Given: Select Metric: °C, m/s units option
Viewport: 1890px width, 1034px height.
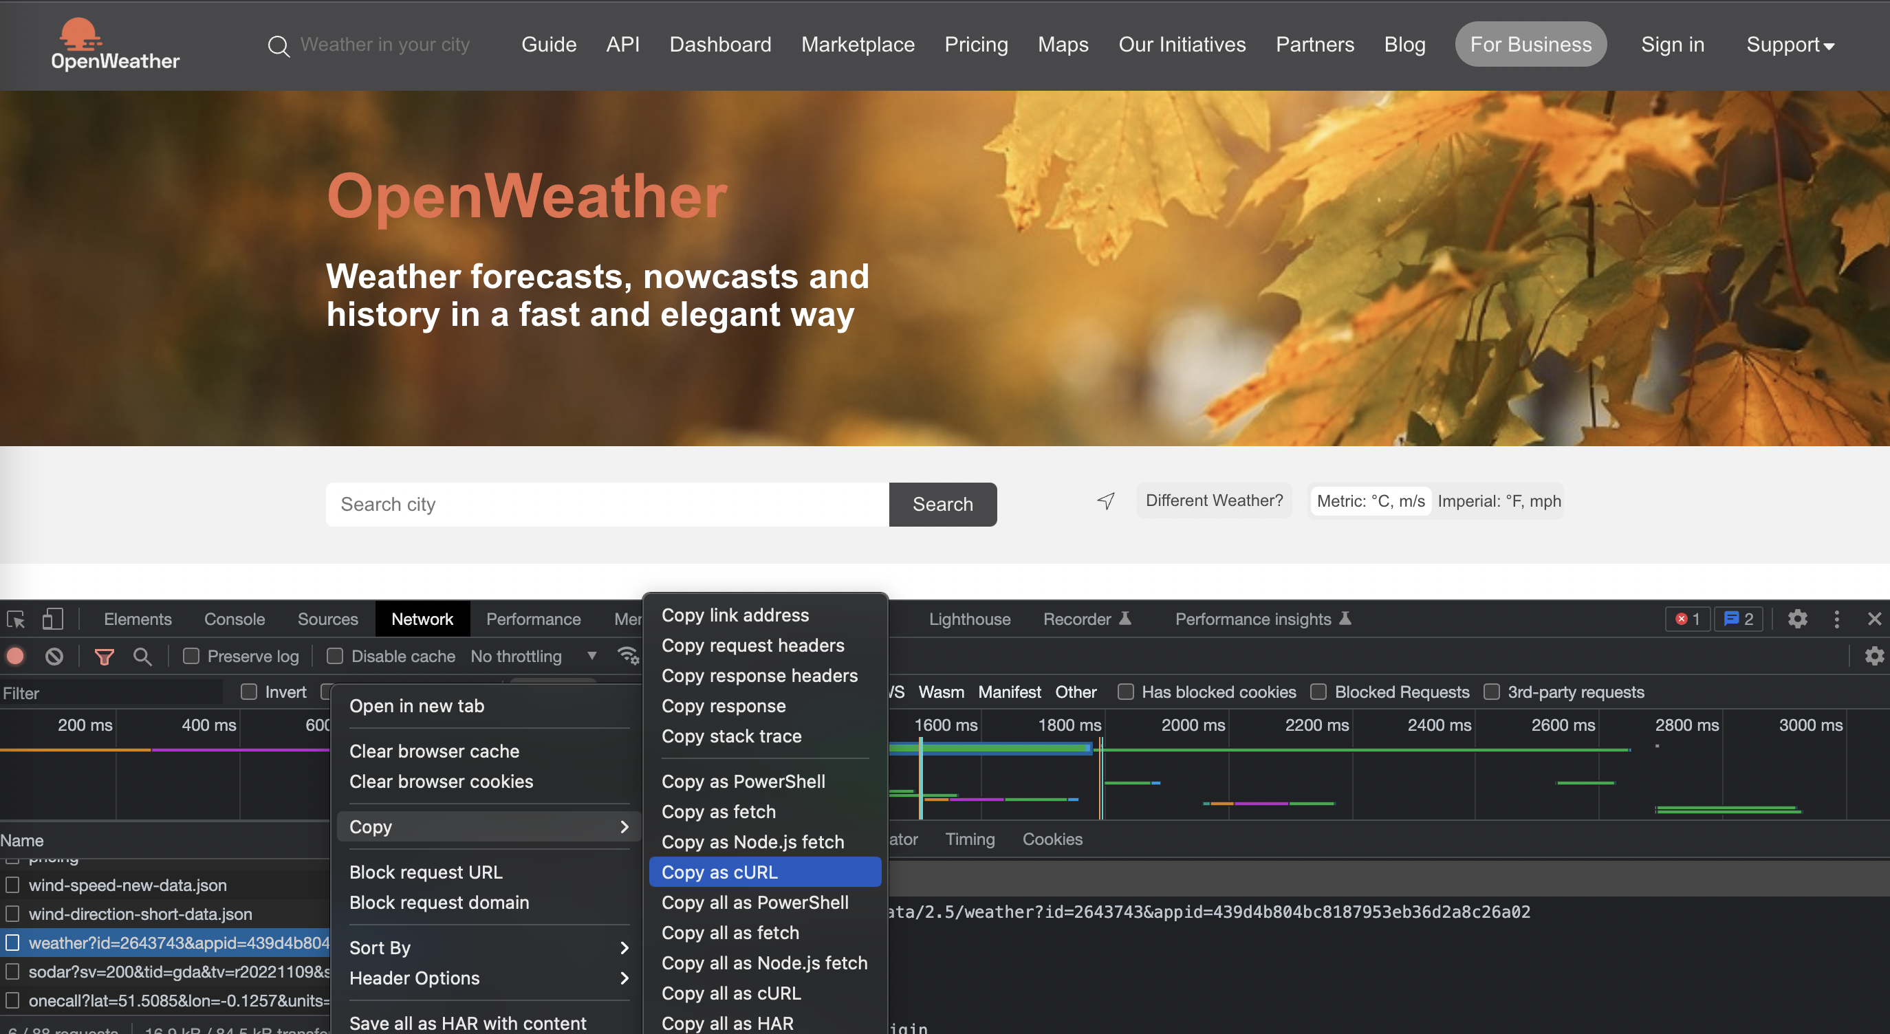Looking at the screenshot, I should tap(1371, 501).
